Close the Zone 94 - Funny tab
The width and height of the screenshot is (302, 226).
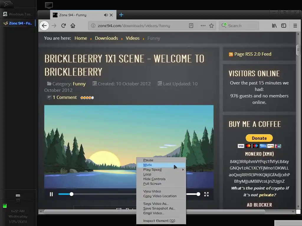pyautogui.click(x=111, y=15)
